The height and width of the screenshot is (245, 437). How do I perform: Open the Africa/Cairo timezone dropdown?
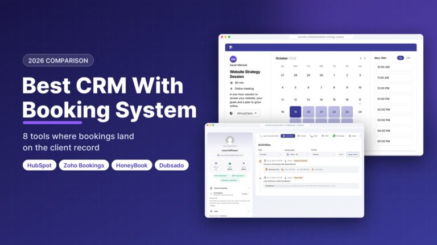[x=247, y=113]
